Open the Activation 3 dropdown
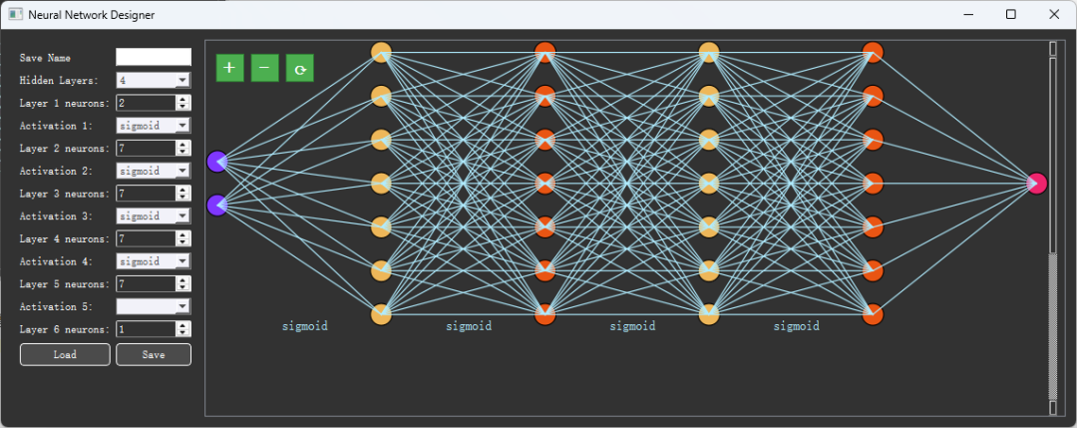Viewport: 1077px width, 428px height. click(154, 215)
